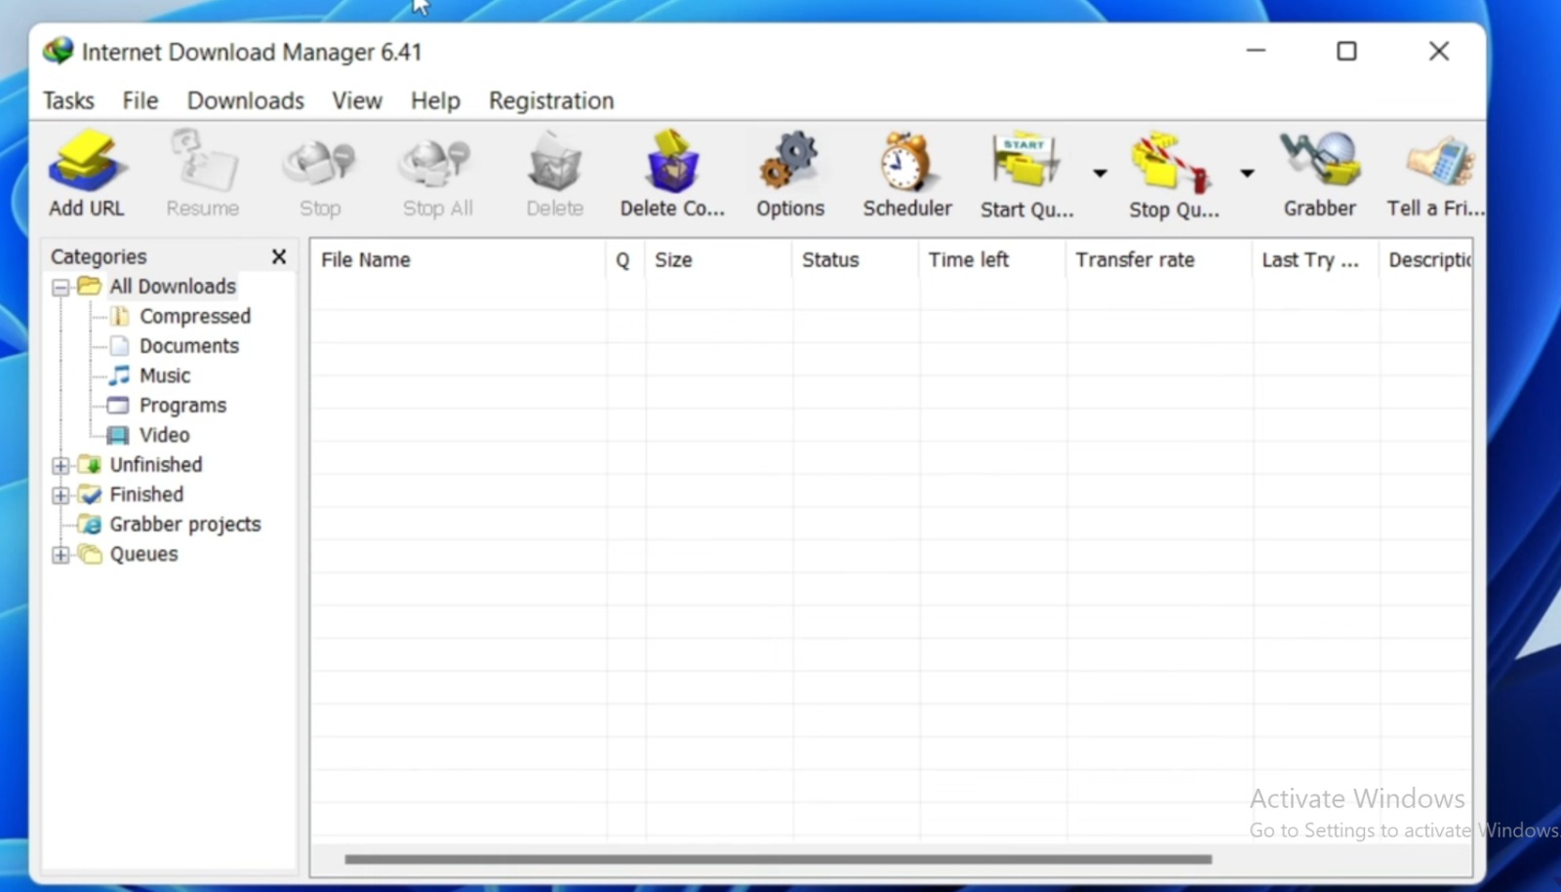
Task: Click the horizontal scrollbar in download list
Action: [x=778, y=860]
